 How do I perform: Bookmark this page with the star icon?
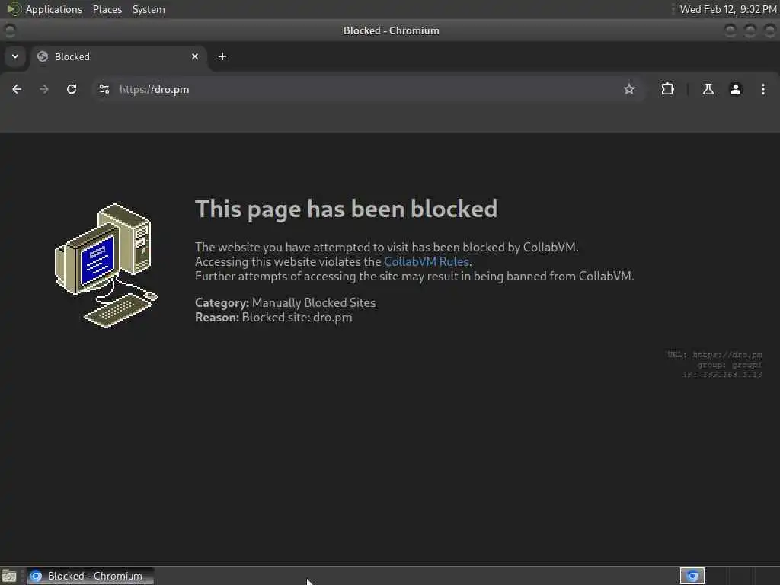(x=628, y=89)
